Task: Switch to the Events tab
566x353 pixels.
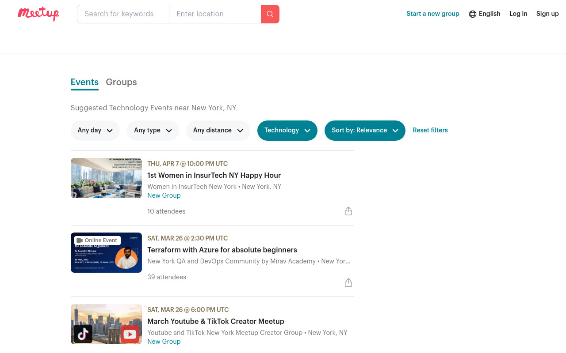Action: pyautogui.click(x=84, y=83)
